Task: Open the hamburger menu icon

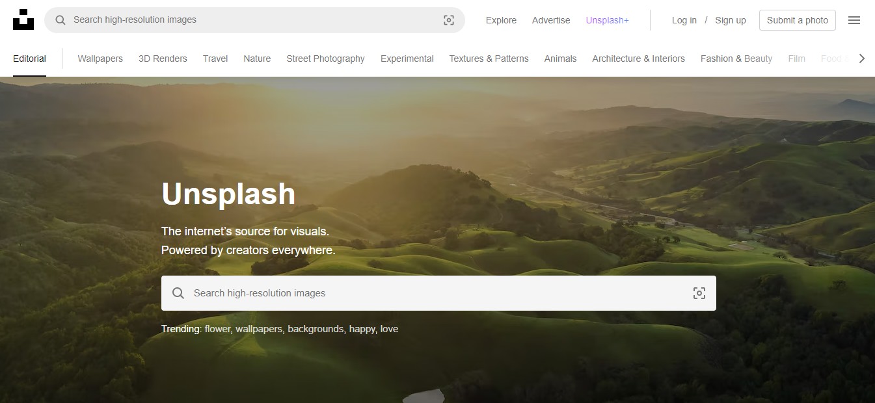Action: pyautogui.click(x=854, y=20)
